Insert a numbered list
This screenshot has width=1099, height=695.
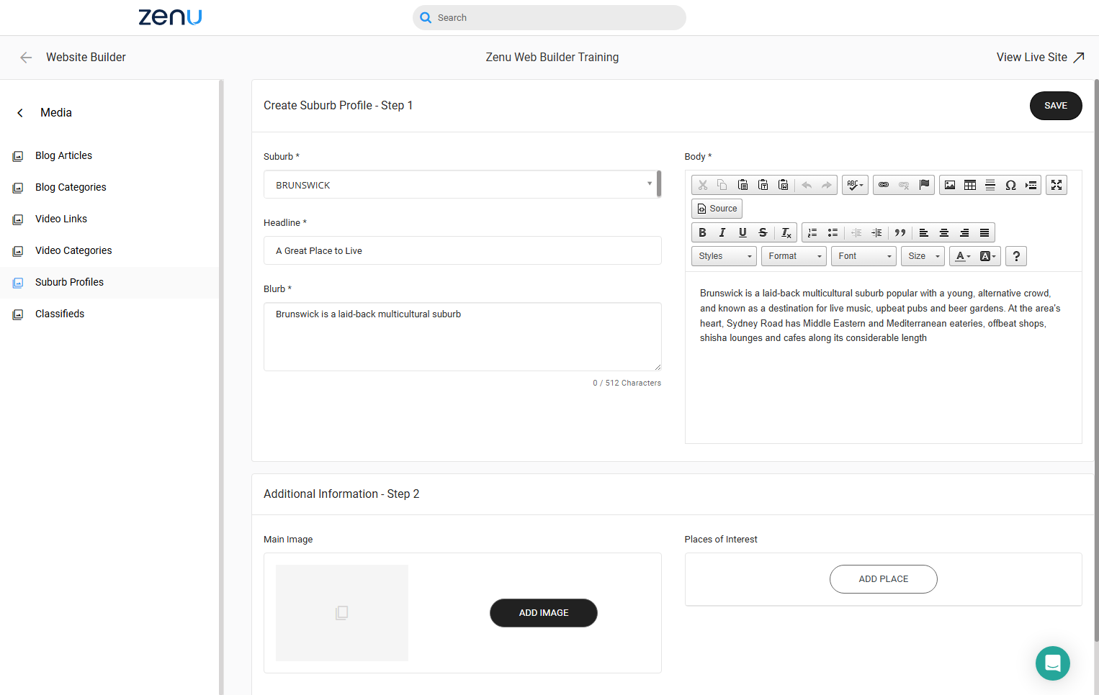point(812,232)
